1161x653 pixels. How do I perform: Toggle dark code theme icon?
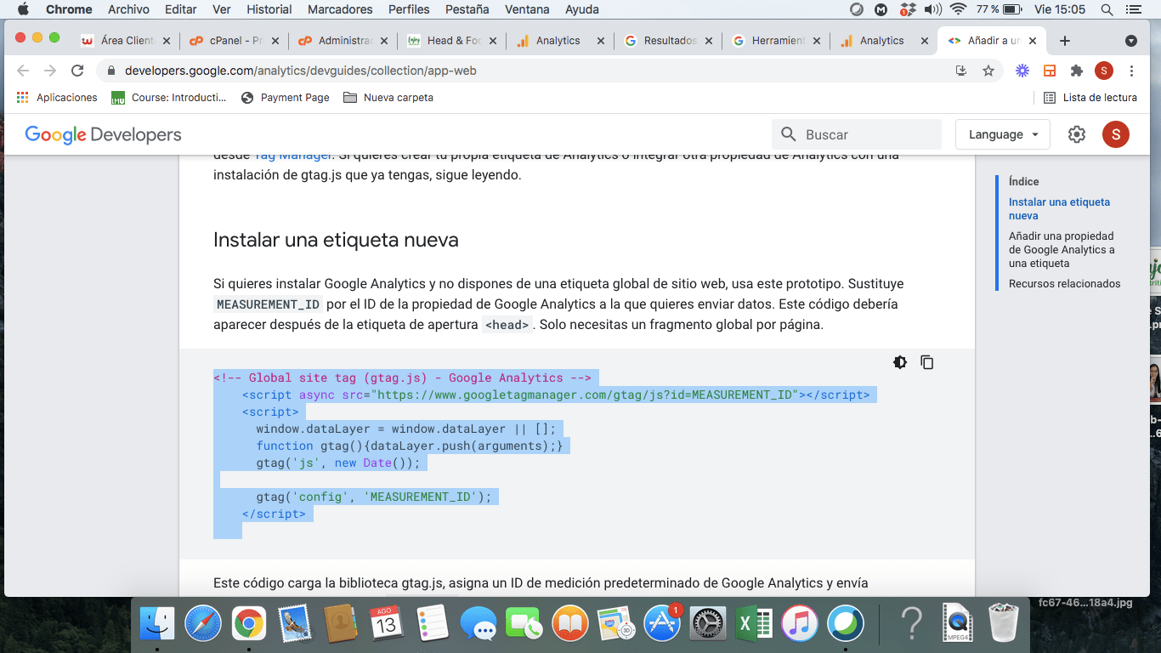point(900,362)
